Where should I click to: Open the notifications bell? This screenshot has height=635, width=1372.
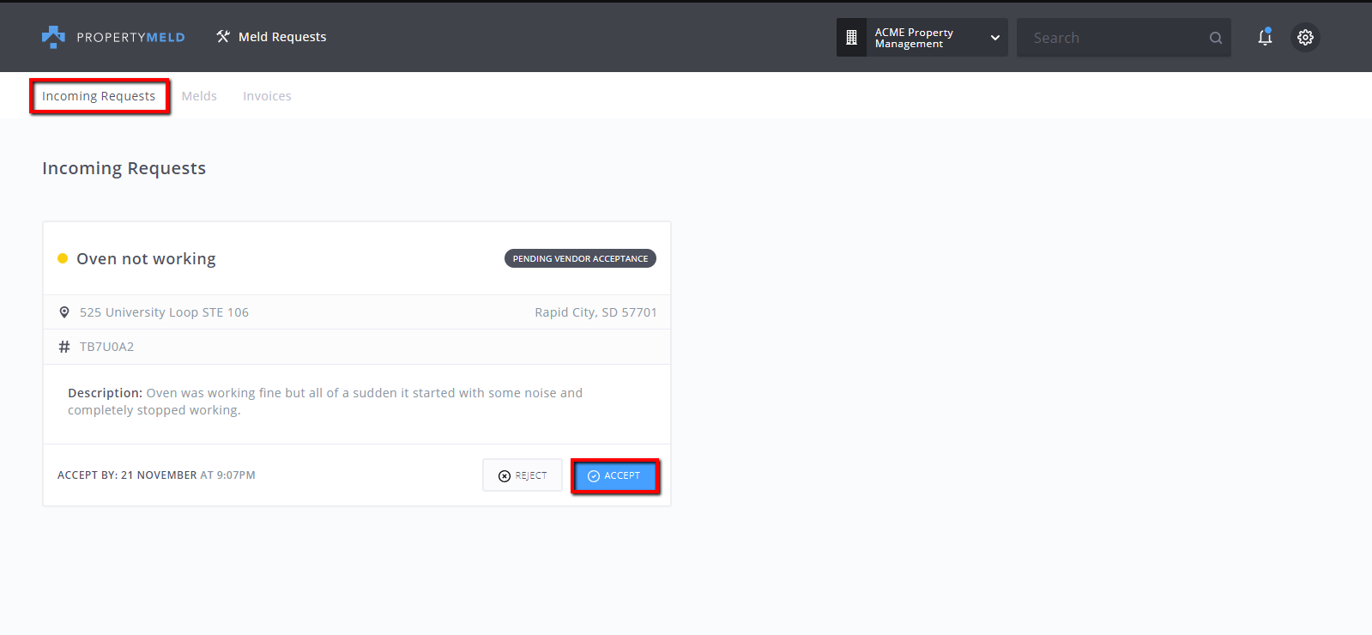point(1265,37)
